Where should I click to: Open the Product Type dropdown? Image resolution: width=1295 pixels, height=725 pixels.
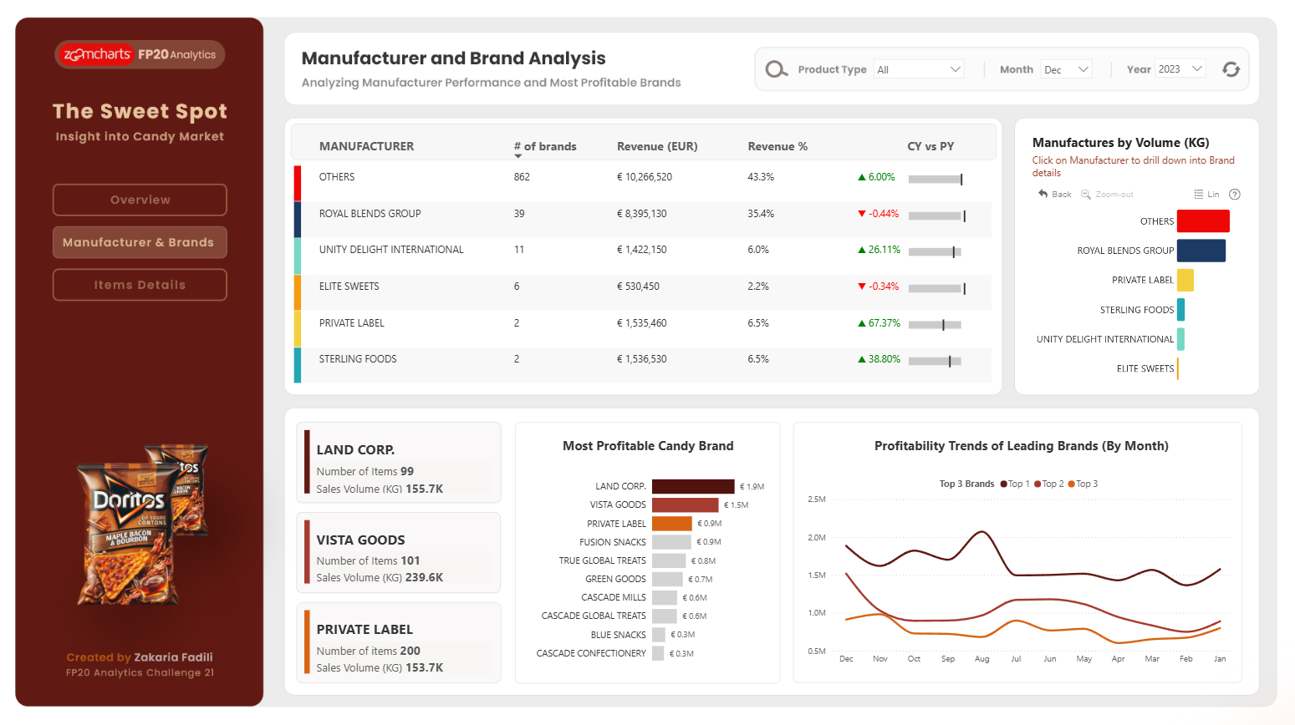919,69
